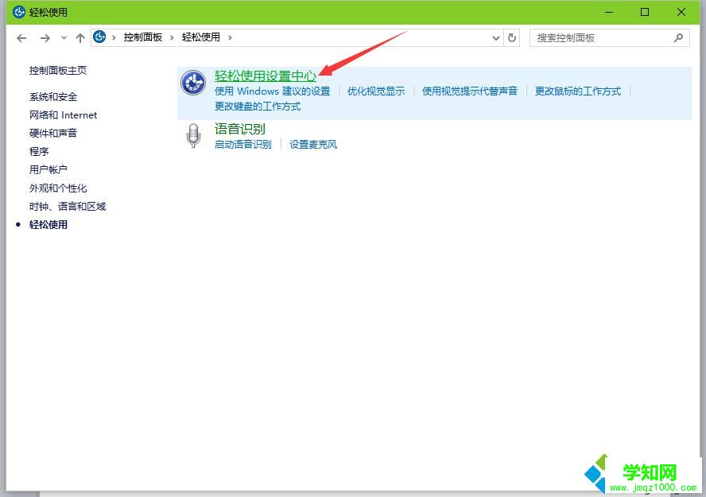Open the address bar dropdown arrow
706x497 pixels.
tap(495, 37)
